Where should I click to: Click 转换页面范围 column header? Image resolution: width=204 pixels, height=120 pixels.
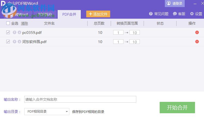[x=127, y=23]
